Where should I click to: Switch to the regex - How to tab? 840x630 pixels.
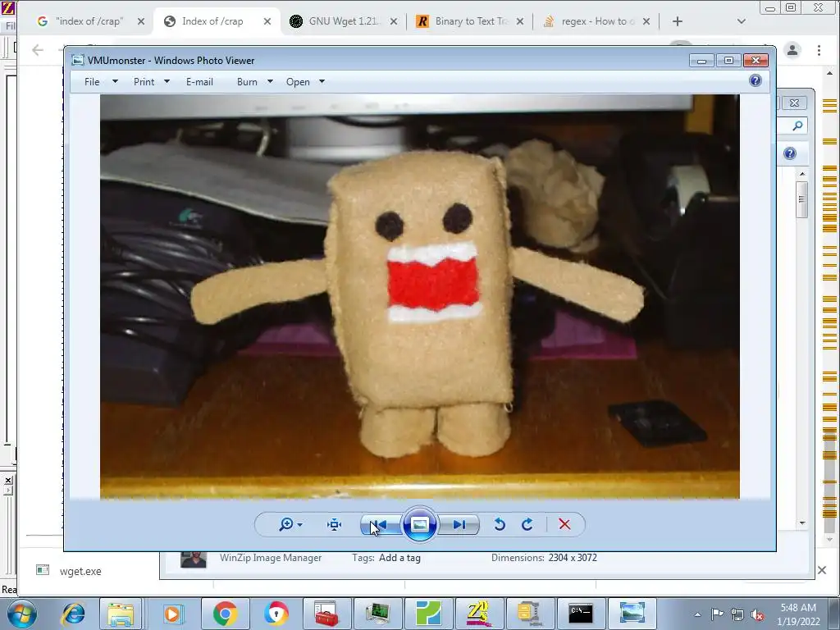pyautogui.click(x=596, y=21)
